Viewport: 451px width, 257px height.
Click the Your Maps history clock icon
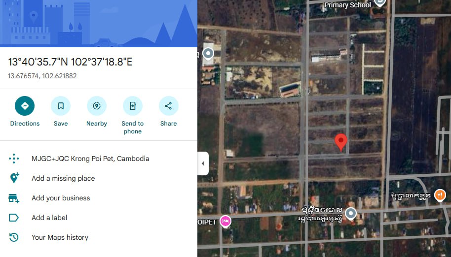14,237
